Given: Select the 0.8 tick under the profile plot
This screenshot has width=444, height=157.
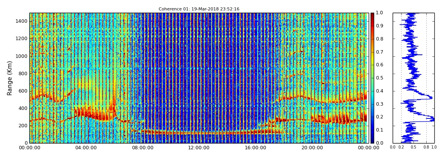Looking at the screenshot, I should 427,147.
